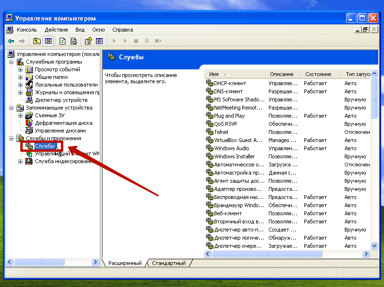Open the Вид menu

[80, 30]
